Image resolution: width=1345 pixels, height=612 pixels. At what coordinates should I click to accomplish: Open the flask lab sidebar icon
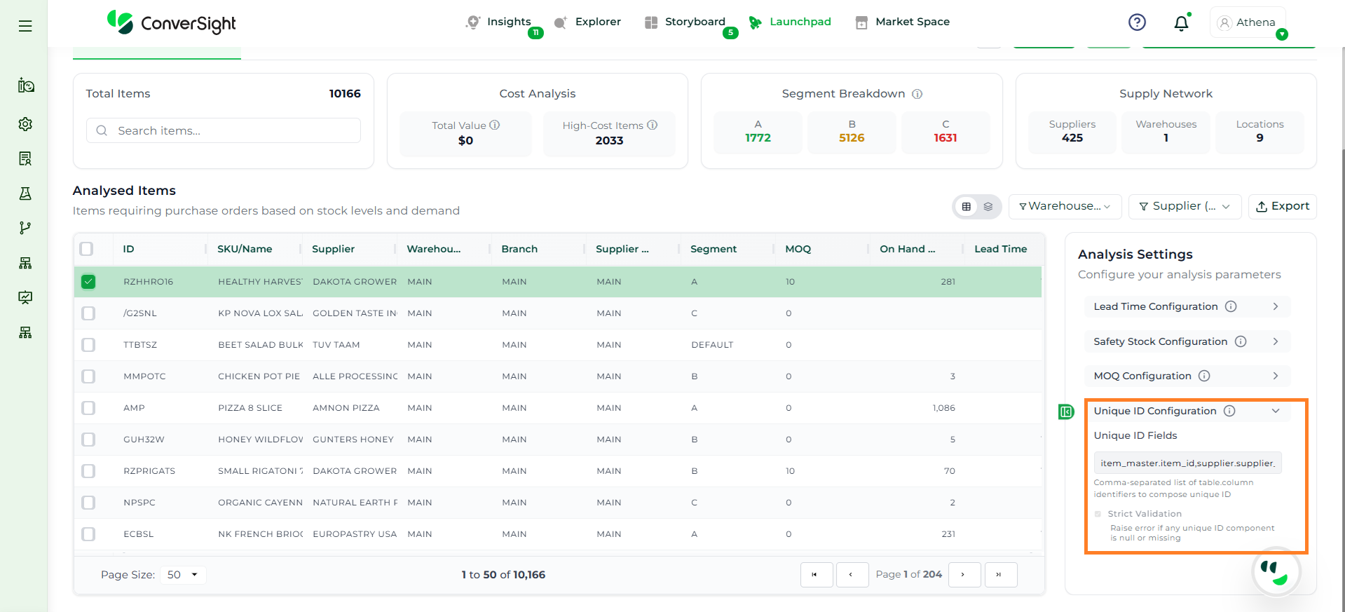click(25, 193)
